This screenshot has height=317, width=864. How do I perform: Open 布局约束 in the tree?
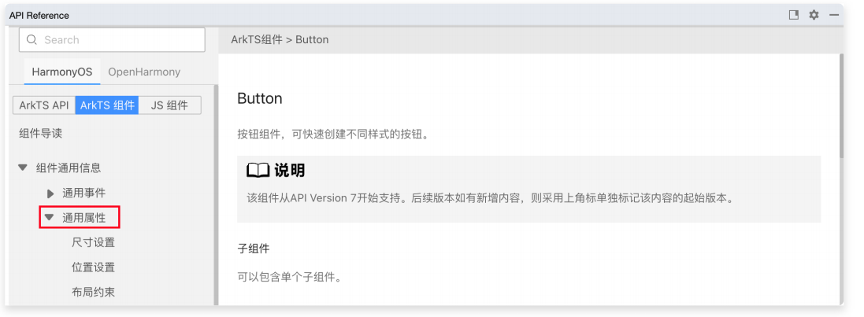click(93, 292)
